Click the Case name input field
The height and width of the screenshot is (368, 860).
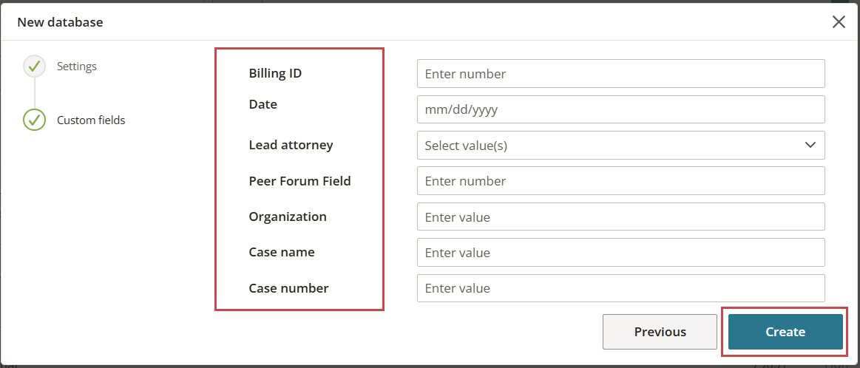(x=621, y=252)
